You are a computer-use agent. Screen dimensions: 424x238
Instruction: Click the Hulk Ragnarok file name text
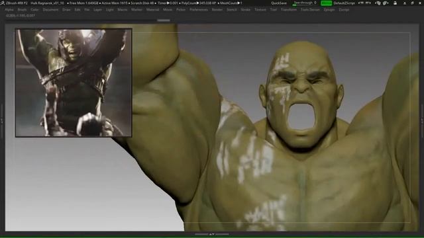[47, 3]
